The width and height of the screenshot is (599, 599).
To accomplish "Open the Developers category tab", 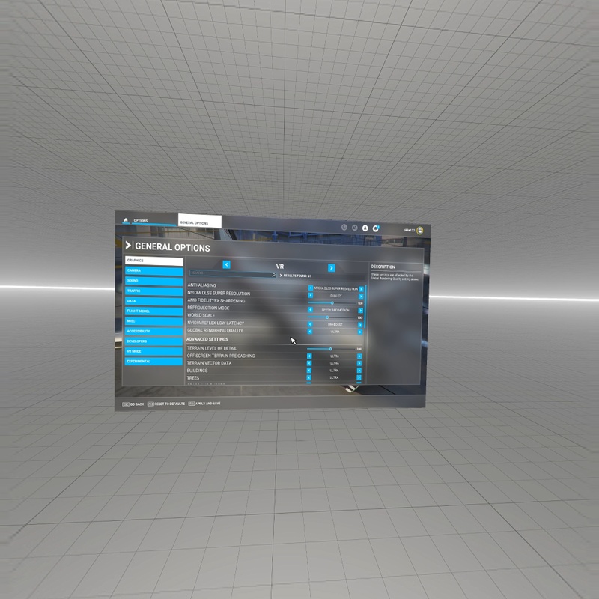I will (x=154, y=341).
